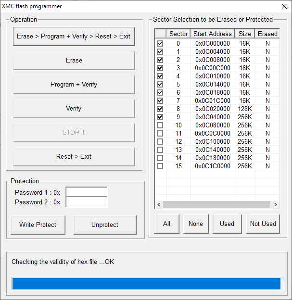This screenshot has width=292, height=300.
Task: Uncheck sector 5 checkbox
Action: (x=160, y=85)
